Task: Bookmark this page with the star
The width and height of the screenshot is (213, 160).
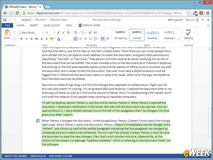Action: point(188,13)
